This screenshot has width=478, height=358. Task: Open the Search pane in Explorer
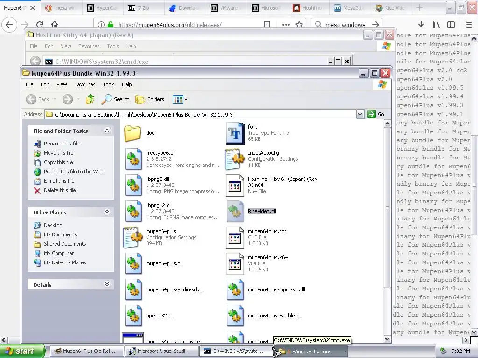[116, 99]
